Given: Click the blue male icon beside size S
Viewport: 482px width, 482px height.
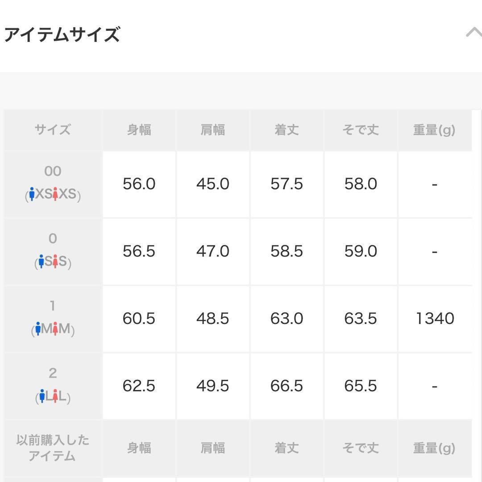Looking at the screenshot, I should [41, 261].
